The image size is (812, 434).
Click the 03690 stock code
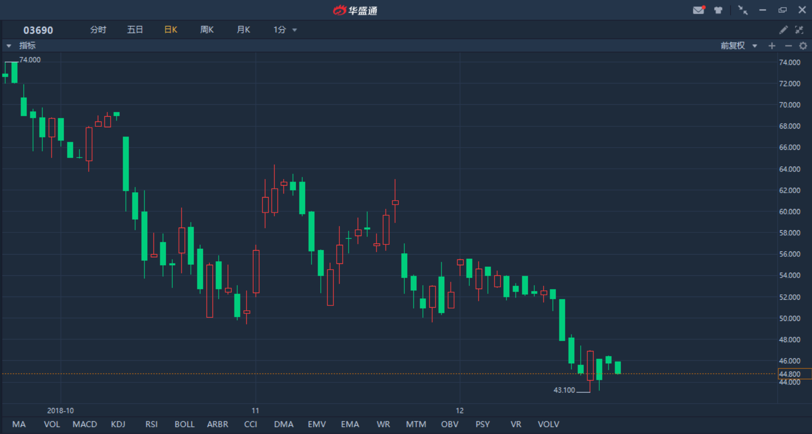coord(38,30)
